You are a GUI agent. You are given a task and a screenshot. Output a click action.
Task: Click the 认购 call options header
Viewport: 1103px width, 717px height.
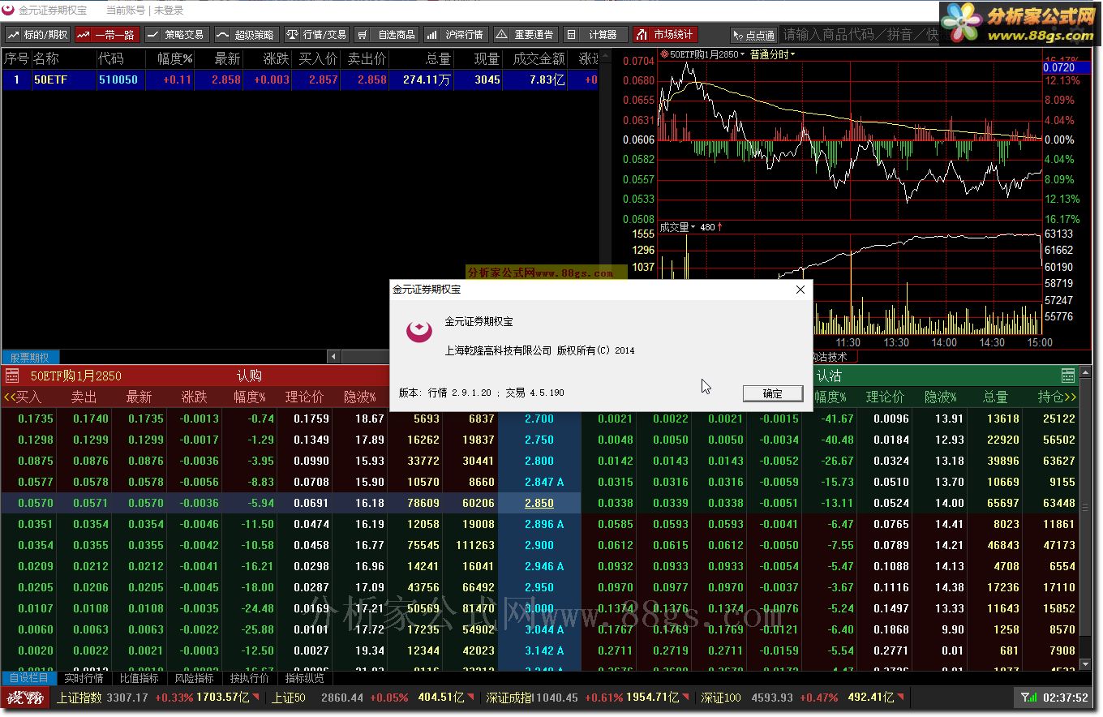pyautogui.click(x=249, y=376)
